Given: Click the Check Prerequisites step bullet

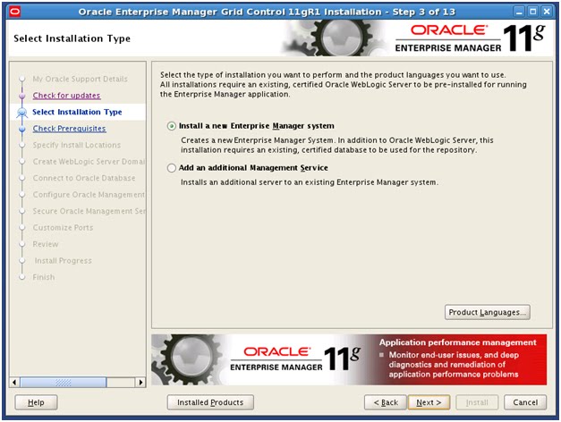Looking at the screenshot, I should [x=22, y=129].
